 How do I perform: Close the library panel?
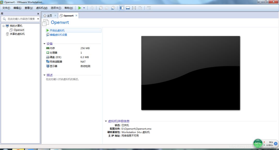(38, 14)
